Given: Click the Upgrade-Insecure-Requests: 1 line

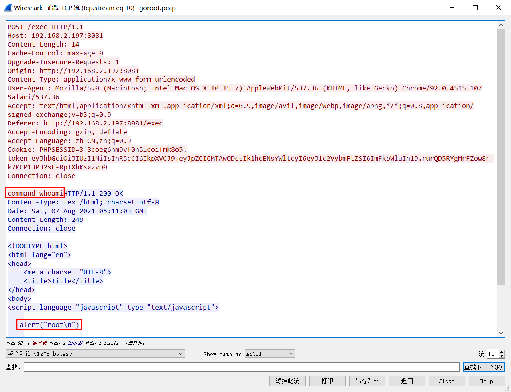Looking at the screenshot, I should coord(63,62).
